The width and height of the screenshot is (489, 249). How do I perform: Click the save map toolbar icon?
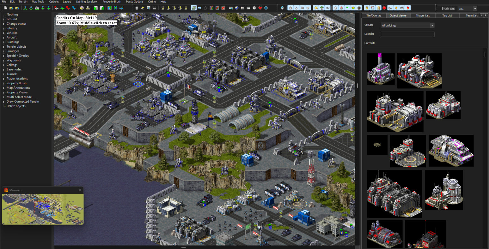(x=17, y=8)
